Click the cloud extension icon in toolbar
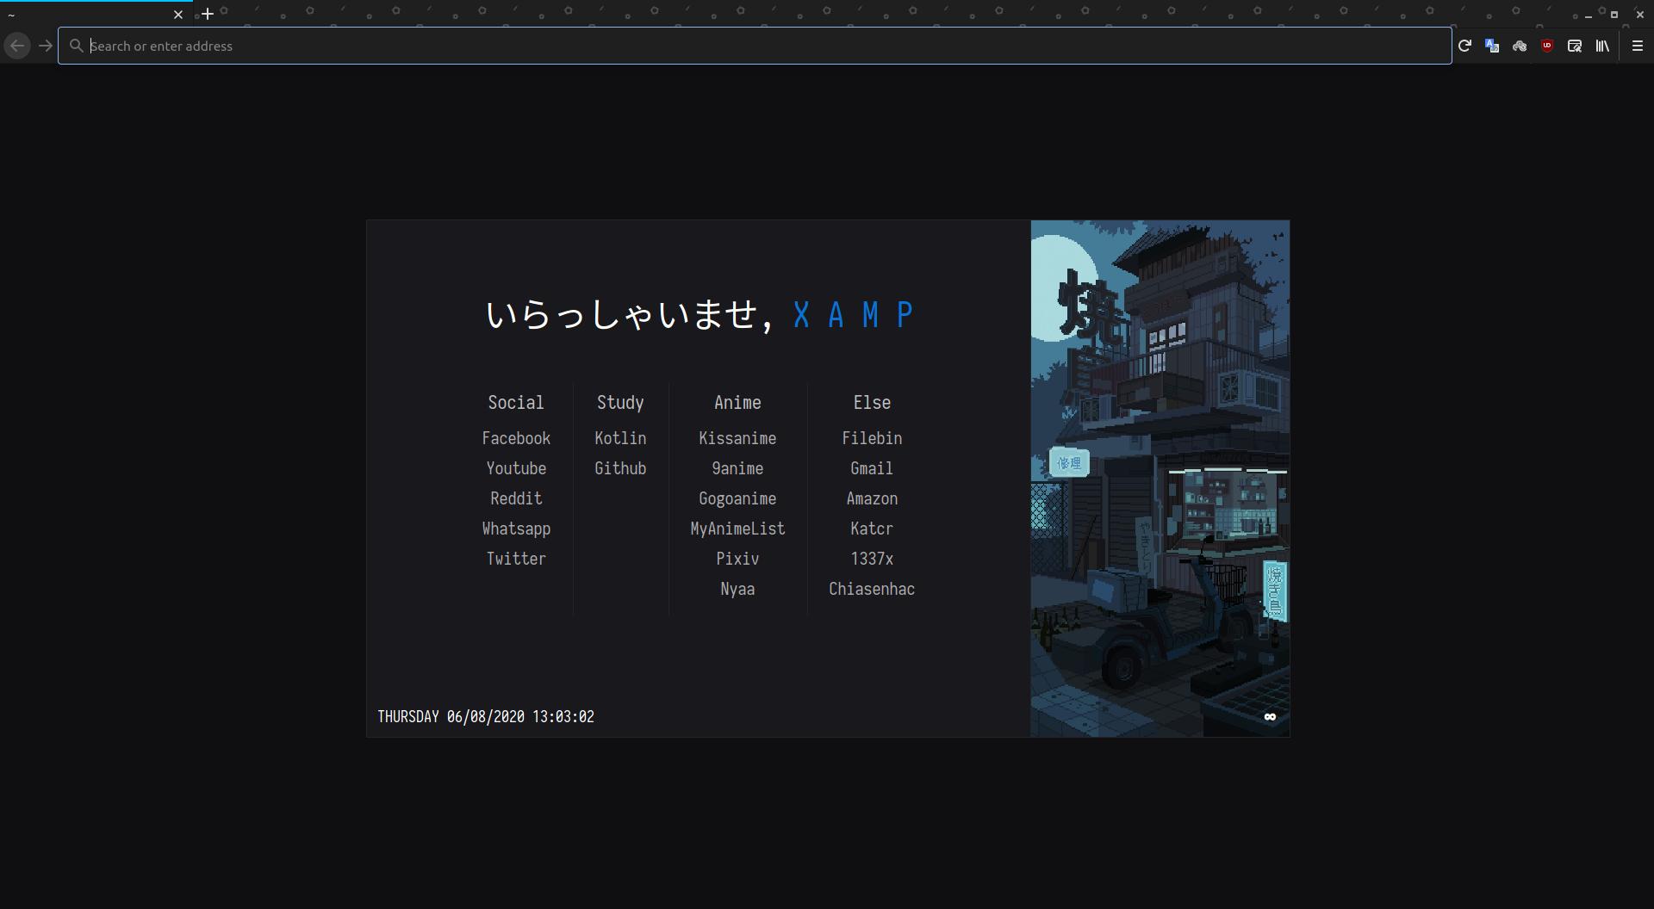 pos(1520,46)
